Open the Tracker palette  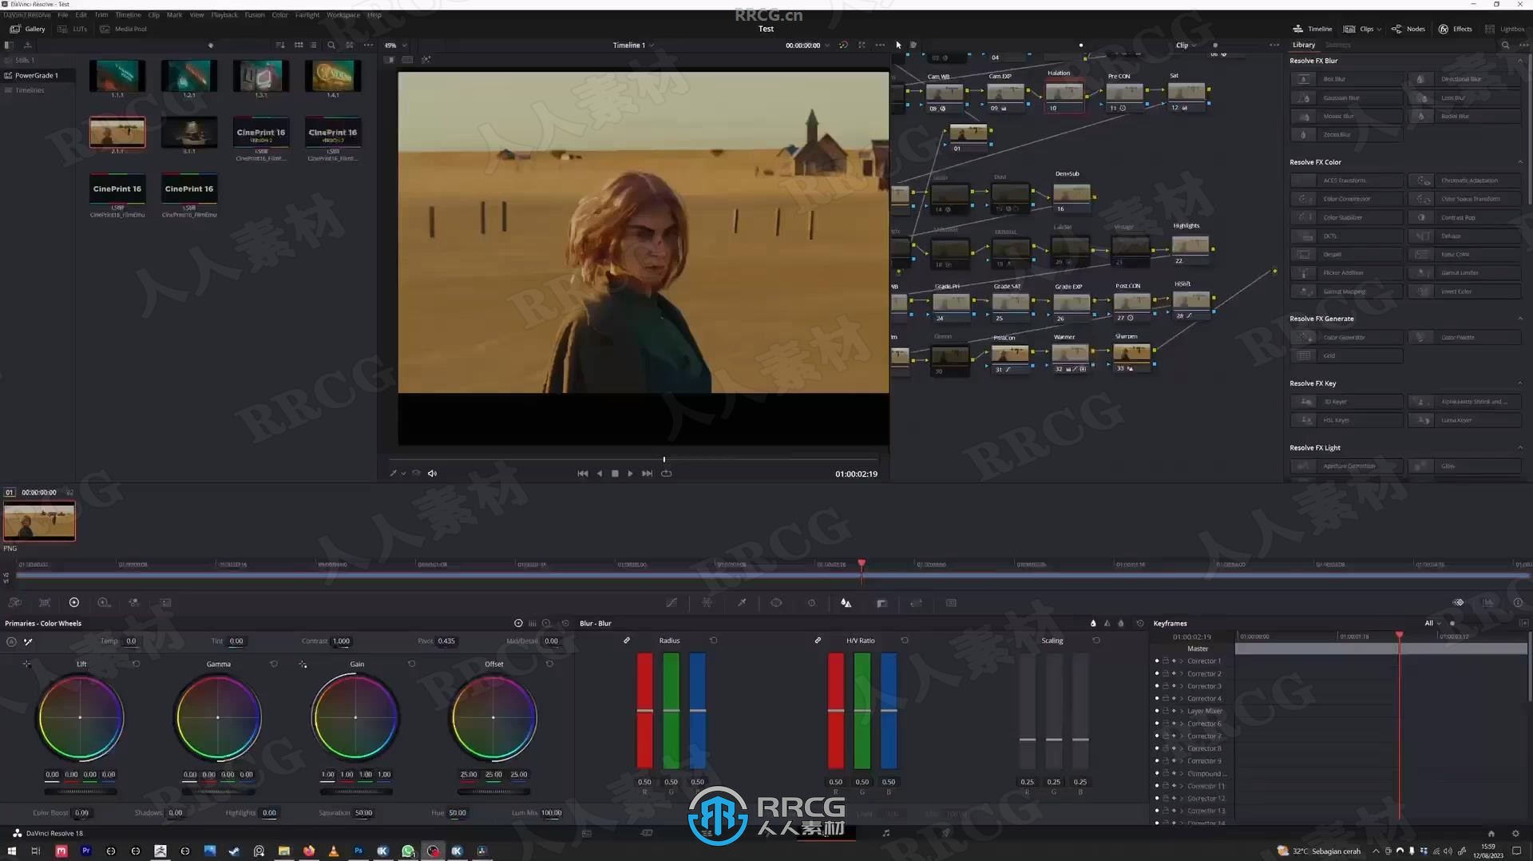tap(811, 603)
